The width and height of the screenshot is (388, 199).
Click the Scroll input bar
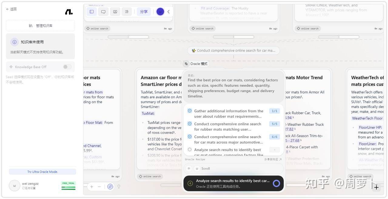click(233, 169)
